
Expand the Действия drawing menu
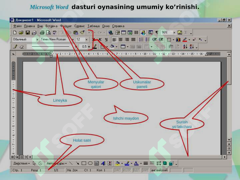pyautogui.click(x=21, y=163)
